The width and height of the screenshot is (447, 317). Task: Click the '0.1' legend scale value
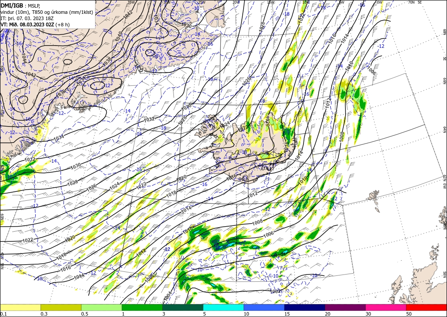click(x=3, y=314)
